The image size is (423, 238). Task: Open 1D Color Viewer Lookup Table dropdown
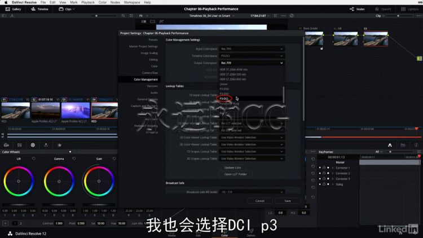tap(252, 138)
